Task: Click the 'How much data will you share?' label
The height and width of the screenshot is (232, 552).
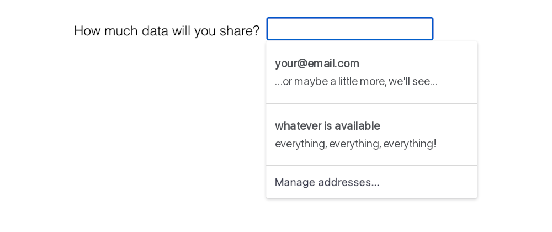Action: pyautogui.click(x=166, y=31)
